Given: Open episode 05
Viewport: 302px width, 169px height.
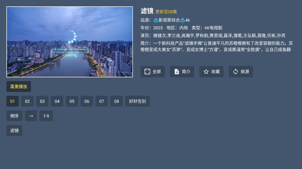Looking at the screenshot, I should point(72,101).
